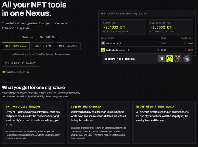
Task: Click the Liquidation P&L value +1.8000 ETH
Action: coord(162,27)
